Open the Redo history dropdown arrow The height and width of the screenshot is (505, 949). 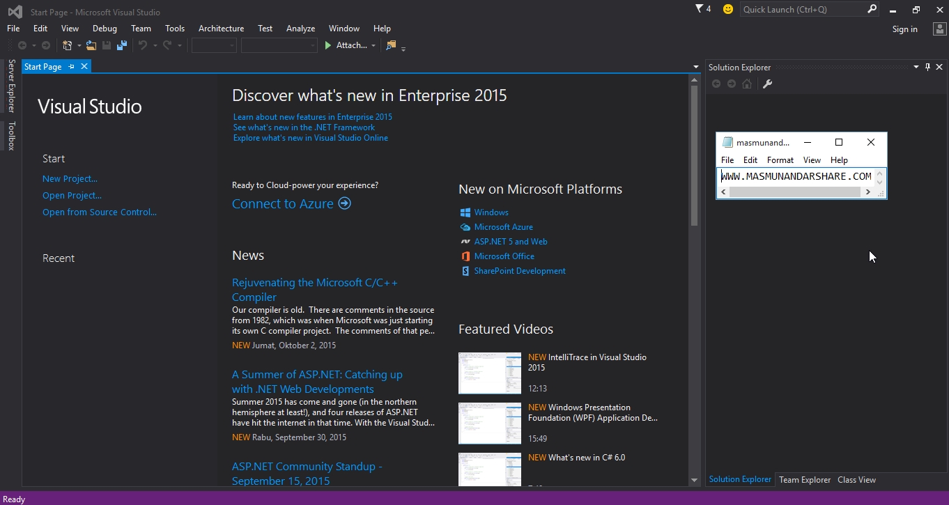click(179, 46)
